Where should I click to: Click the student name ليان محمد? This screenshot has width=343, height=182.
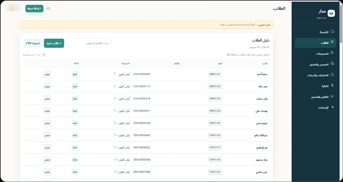pos(262,99)
